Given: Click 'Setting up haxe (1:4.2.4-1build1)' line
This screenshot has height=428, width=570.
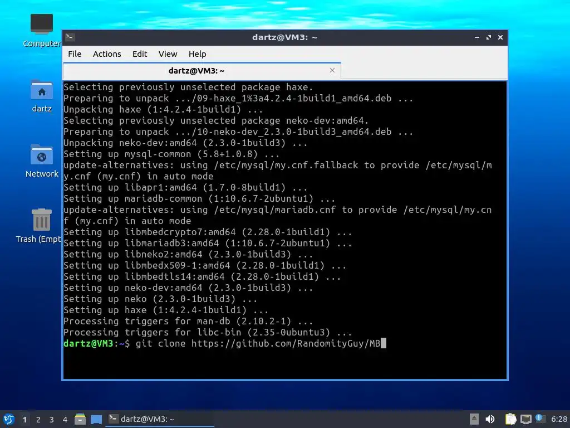Looking at the screenshot, I should click(x=166, y=310).
